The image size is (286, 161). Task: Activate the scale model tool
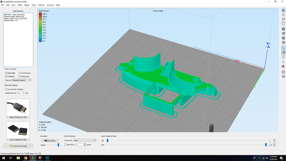(x=283, y=19)
